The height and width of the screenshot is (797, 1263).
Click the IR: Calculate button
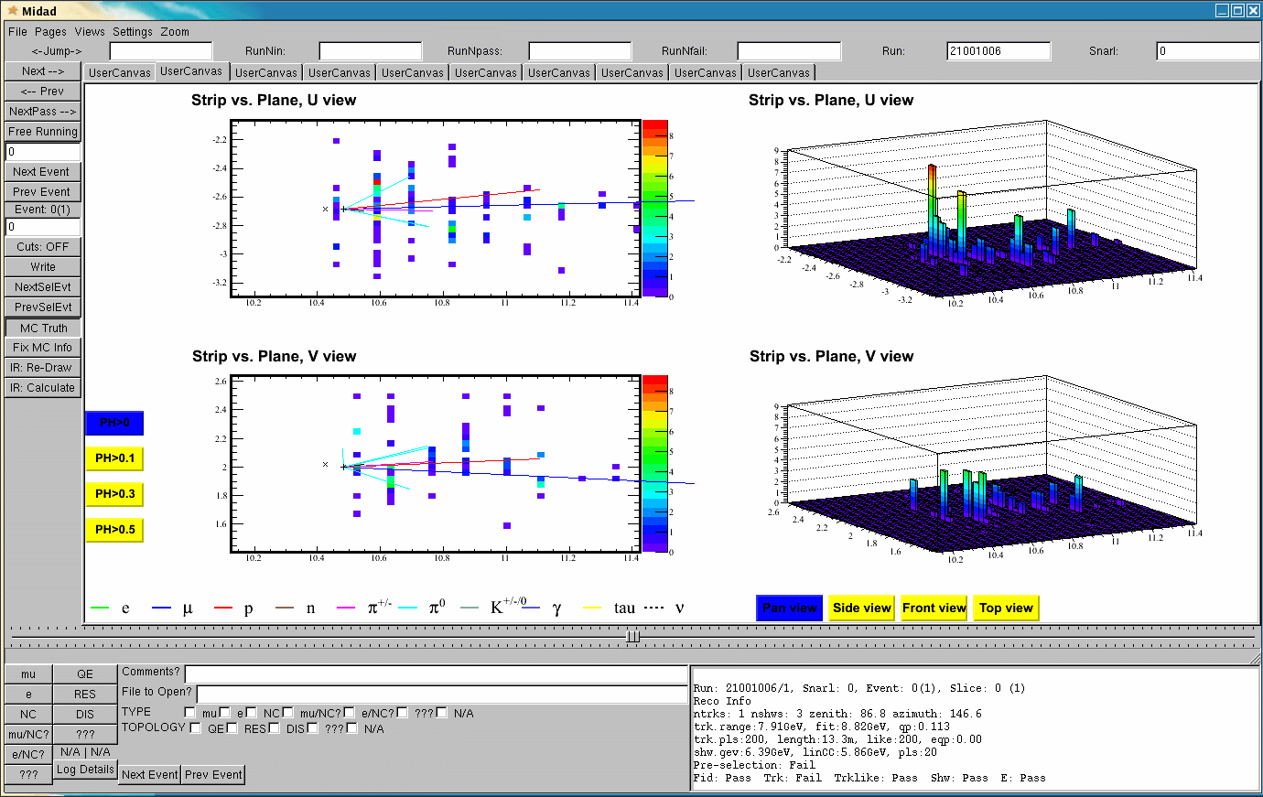pos(42,388)
